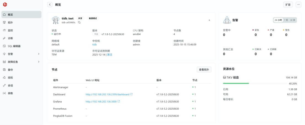This screenshot has width=305, height=125.
Task: Click the 扩容 button
Action: coord(288,5)
